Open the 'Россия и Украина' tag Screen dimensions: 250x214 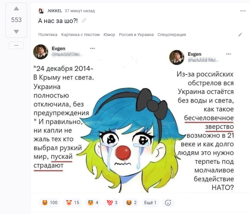pyautogui.click(x=136, y=35)
